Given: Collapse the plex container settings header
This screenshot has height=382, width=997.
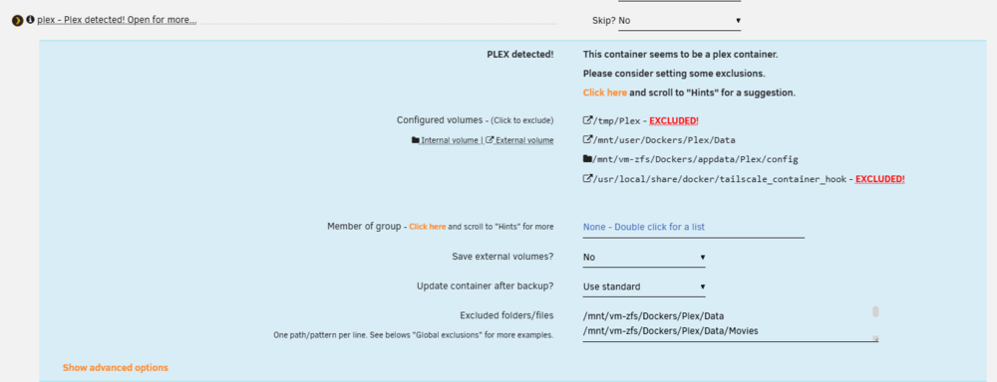Looking at the screenshot, I should click(117, 20).
